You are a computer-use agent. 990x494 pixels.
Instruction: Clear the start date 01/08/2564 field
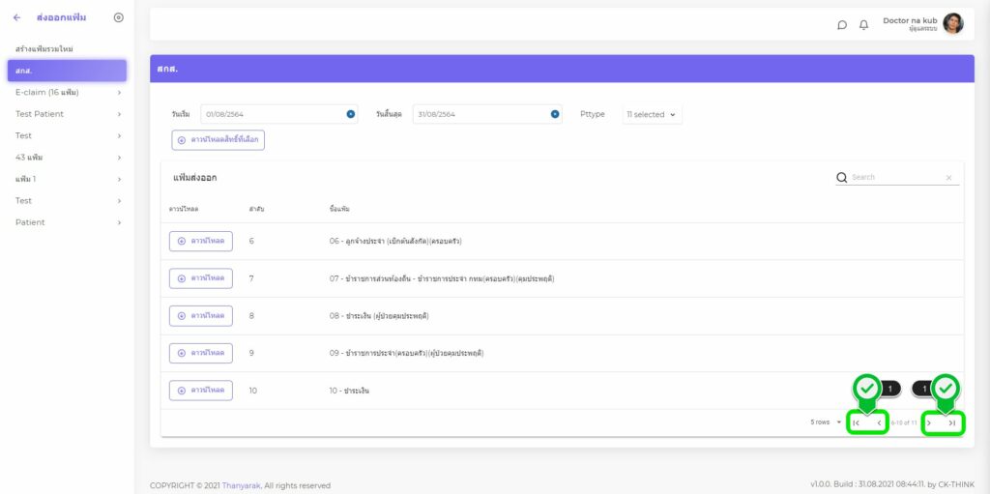click(x=350, y=114)
